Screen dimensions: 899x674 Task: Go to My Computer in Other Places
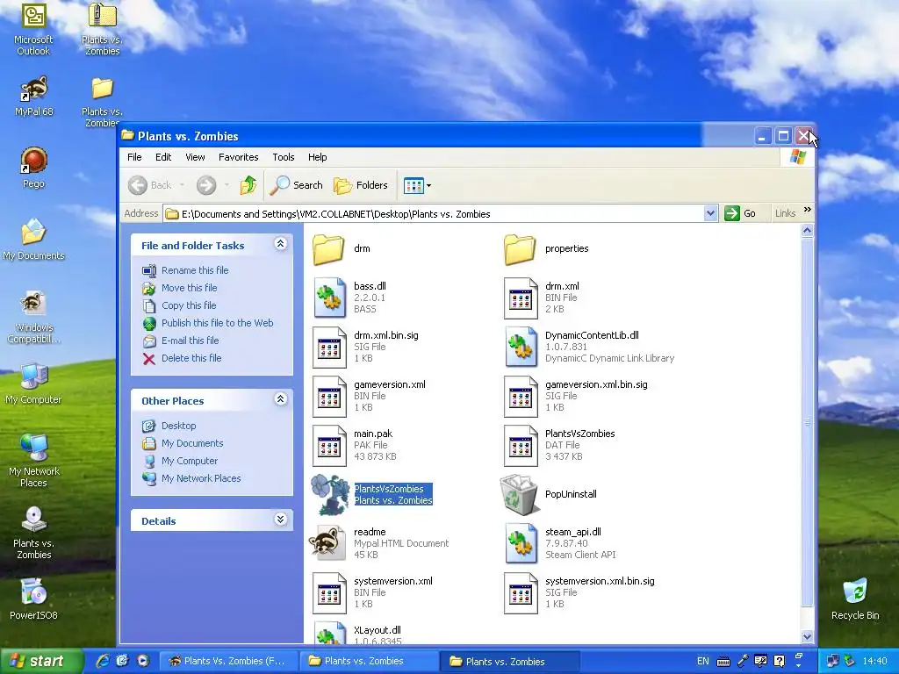click(x=190, y=461)
